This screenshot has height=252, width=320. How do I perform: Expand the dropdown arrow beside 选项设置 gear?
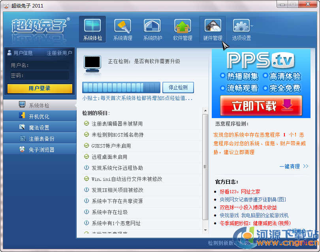[252, 26]
